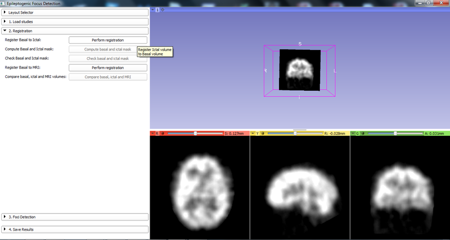Toggle the link icon in the red slice header
450x240 pixels.
164,133
